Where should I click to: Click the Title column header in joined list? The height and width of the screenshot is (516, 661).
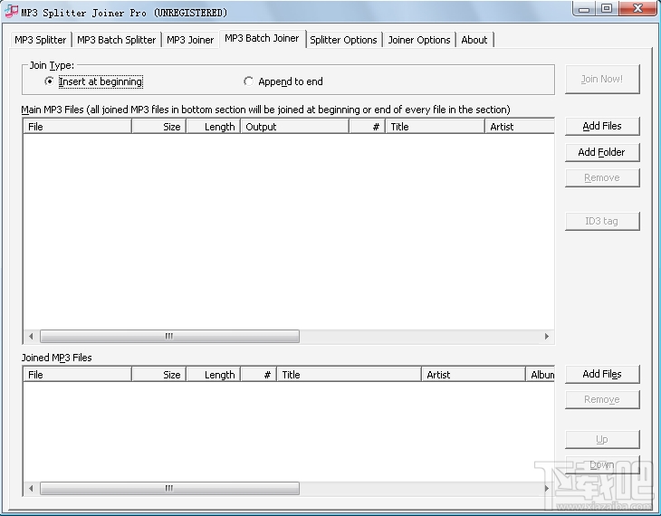(349, 375)
